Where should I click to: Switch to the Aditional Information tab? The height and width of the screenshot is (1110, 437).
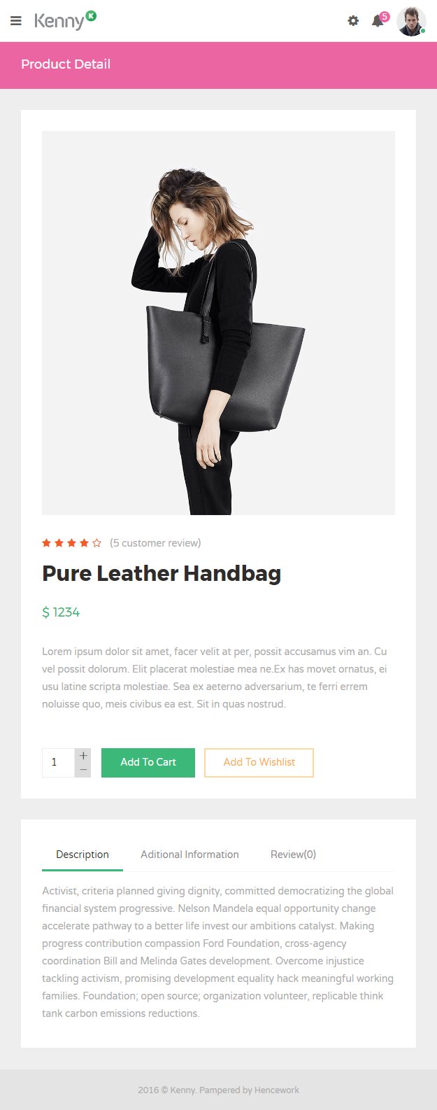189,855
